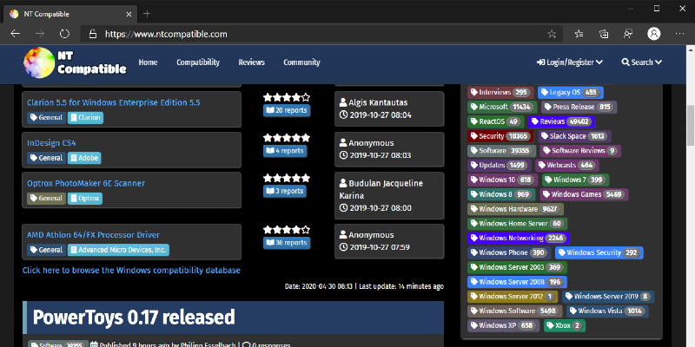695x347 pixels.
Task: Open the browser settings ellipsis menu
Action: click(x=679, y=34)
